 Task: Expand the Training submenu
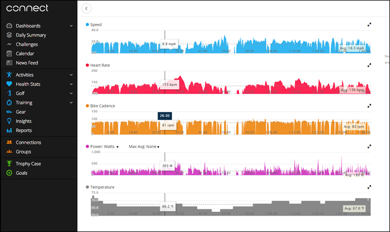pos(71,103)
